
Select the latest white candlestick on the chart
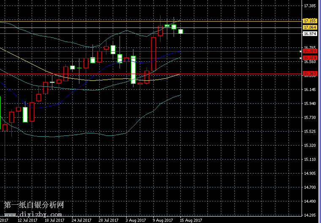180,31
